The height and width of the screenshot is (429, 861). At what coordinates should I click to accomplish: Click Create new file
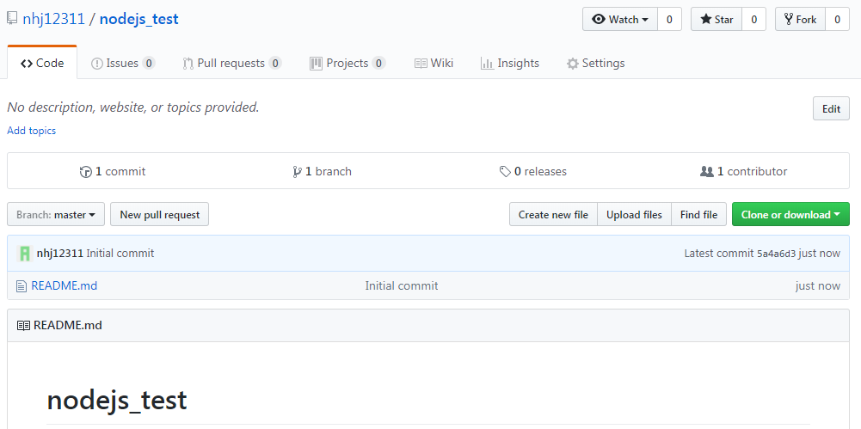(x=553, y=215)
